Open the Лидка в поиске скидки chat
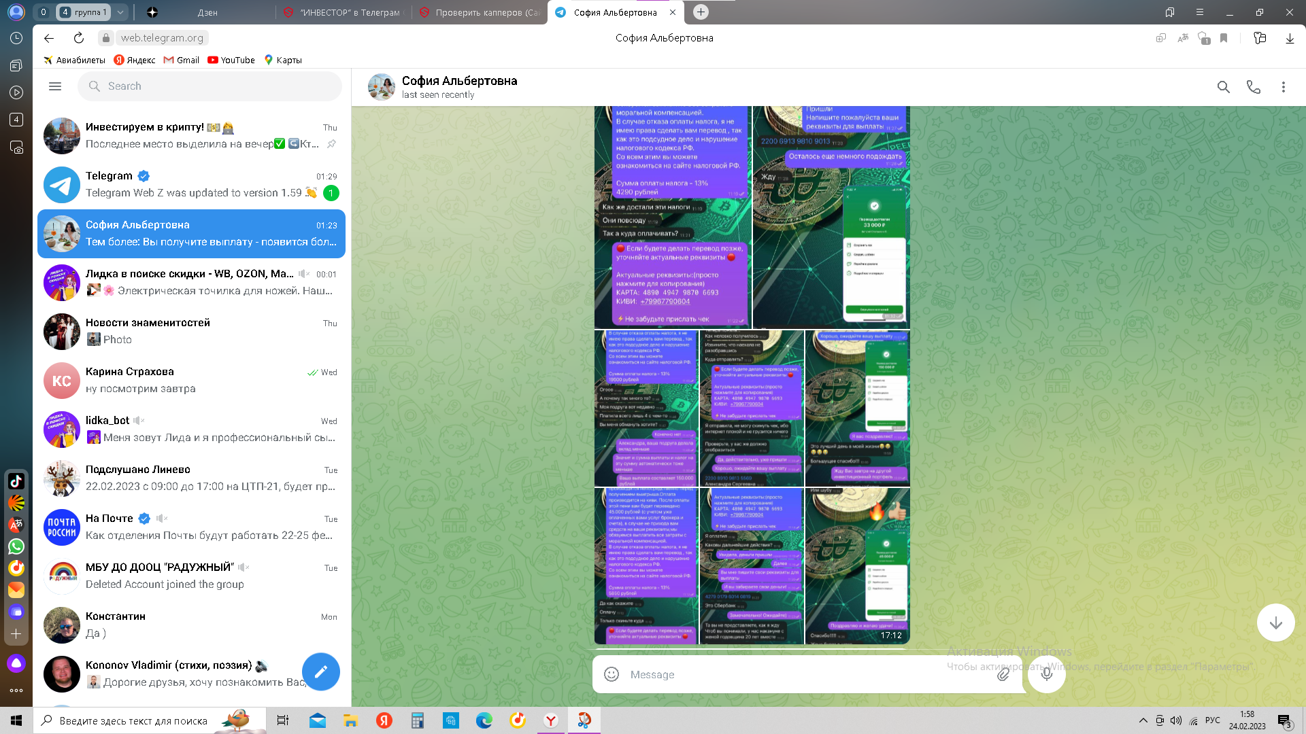 tap(191, 283)
